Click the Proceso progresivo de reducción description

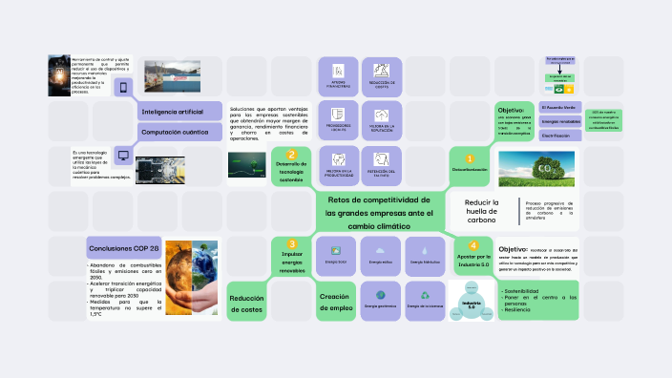click(x=549, y=210)
